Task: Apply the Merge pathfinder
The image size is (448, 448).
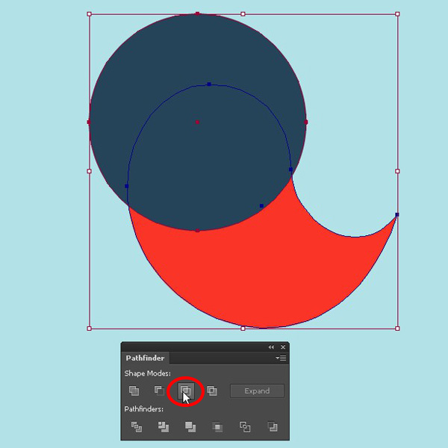Action: (x=190, y=427)
